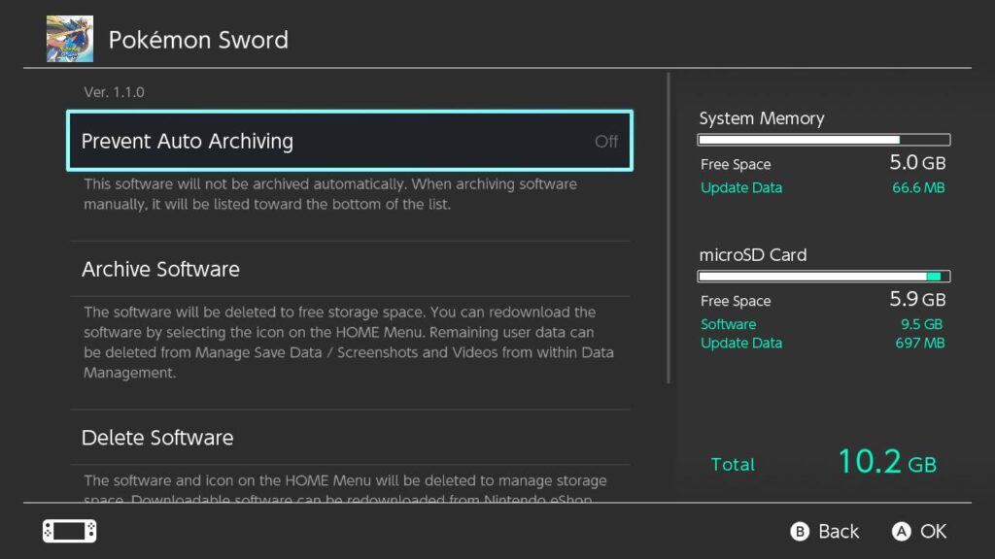Click the Total label
Screen dimensions: 995x559
click(x=733, y=465)
